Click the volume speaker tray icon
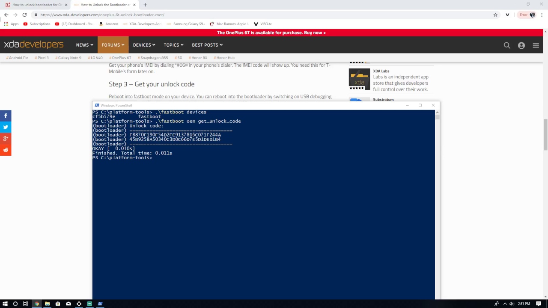 click(x=512, y=304)
